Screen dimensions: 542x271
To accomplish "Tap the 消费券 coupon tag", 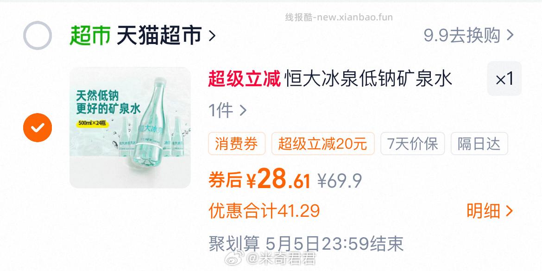I will coord(237,144).
